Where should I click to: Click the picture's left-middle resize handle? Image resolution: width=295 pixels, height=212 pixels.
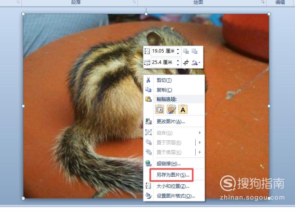point(23,106)
